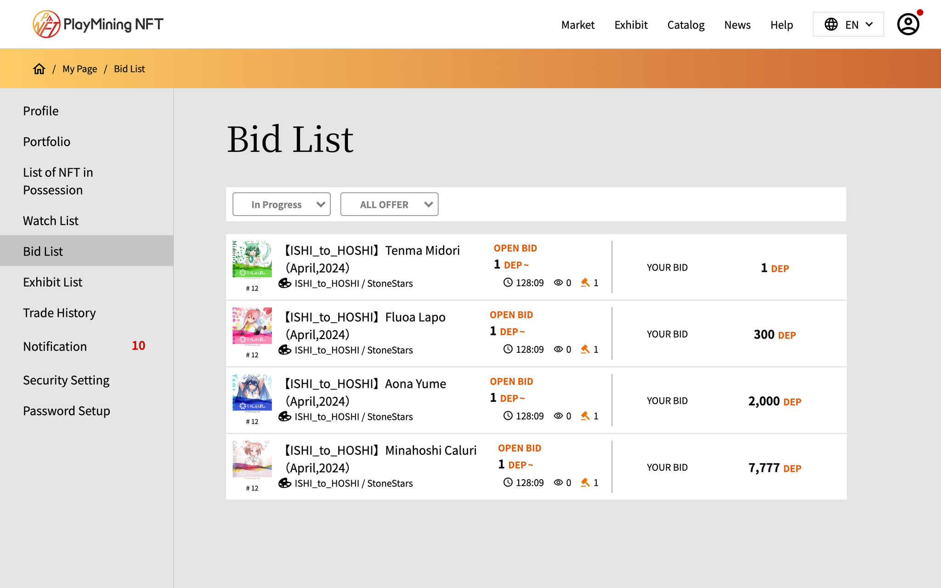The width and height of the screenshot is (941, 588).
Task: Open Tenma Midori NFT title link
Action: (x=372, y=259)
